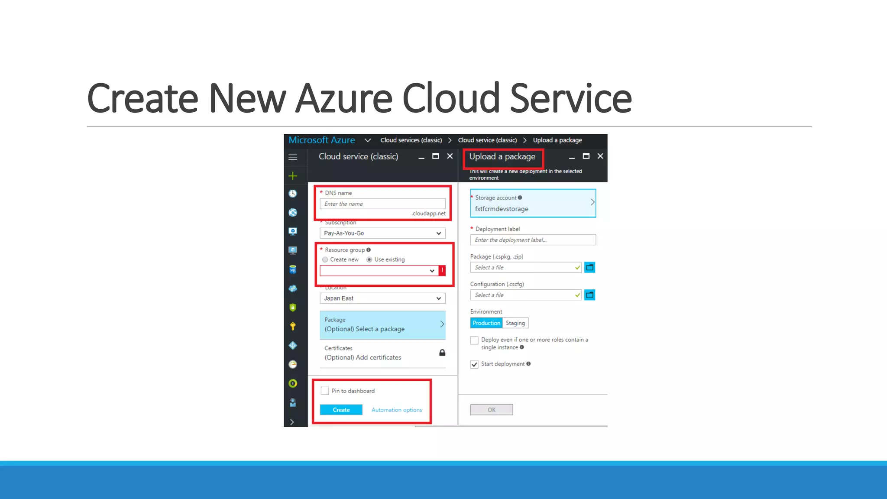Select the Create new resource group radio button
Viewport: 887px width, 499px height.
coord(325,259)
